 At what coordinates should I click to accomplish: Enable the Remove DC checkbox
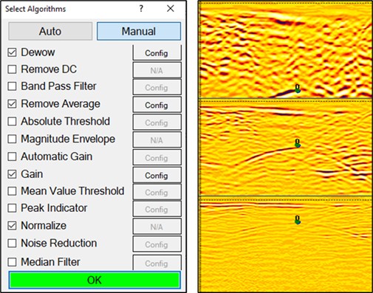[12, 69]
